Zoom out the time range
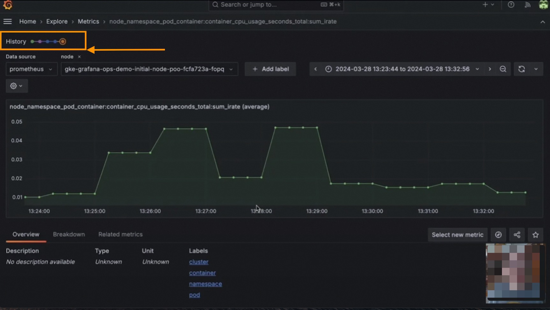Viewport: 550px width, 310px height. pyautogui.click(x=503, y=69)
